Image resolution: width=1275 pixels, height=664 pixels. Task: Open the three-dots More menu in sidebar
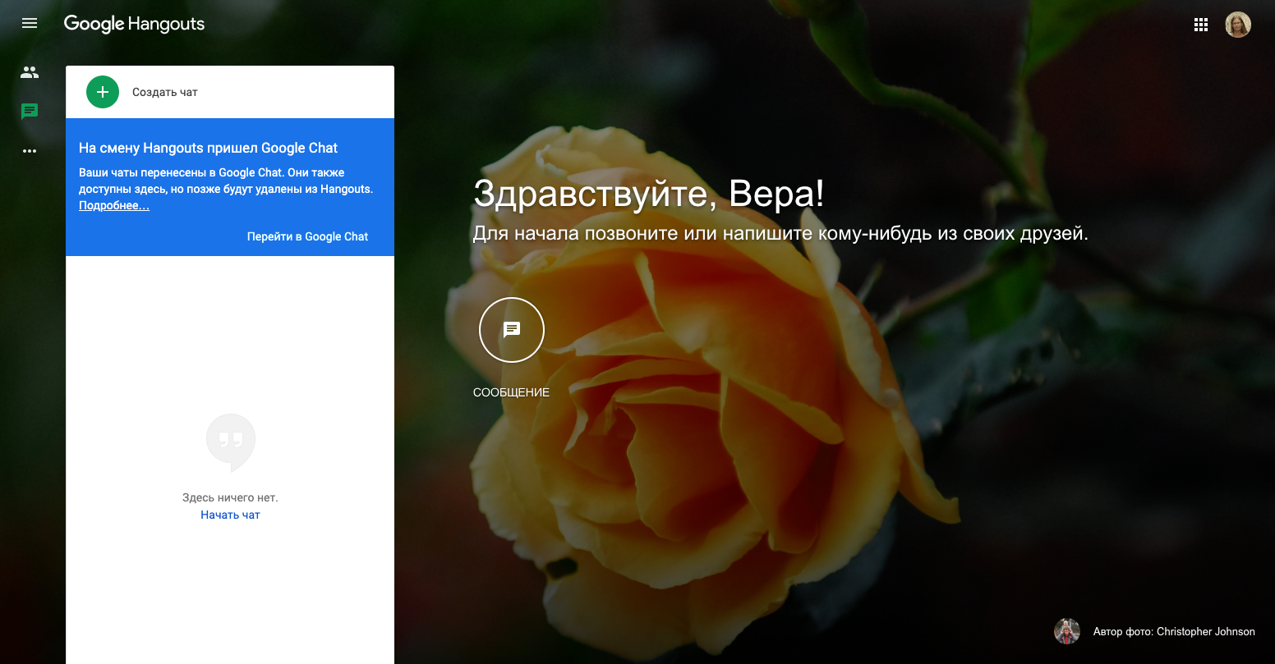(30, 151)
